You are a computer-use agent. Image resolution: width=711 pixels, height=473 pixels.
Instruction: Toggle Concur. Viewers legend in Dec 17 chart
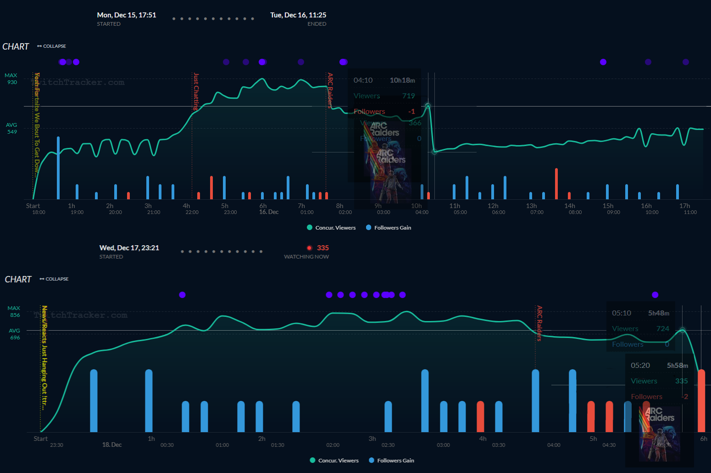pyautogui.click(x=334, y=461)
